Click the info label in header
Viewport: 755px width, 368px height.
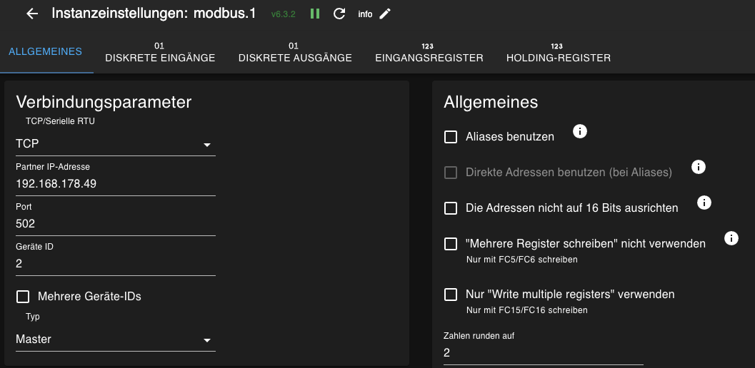click(x=365, y=14)
